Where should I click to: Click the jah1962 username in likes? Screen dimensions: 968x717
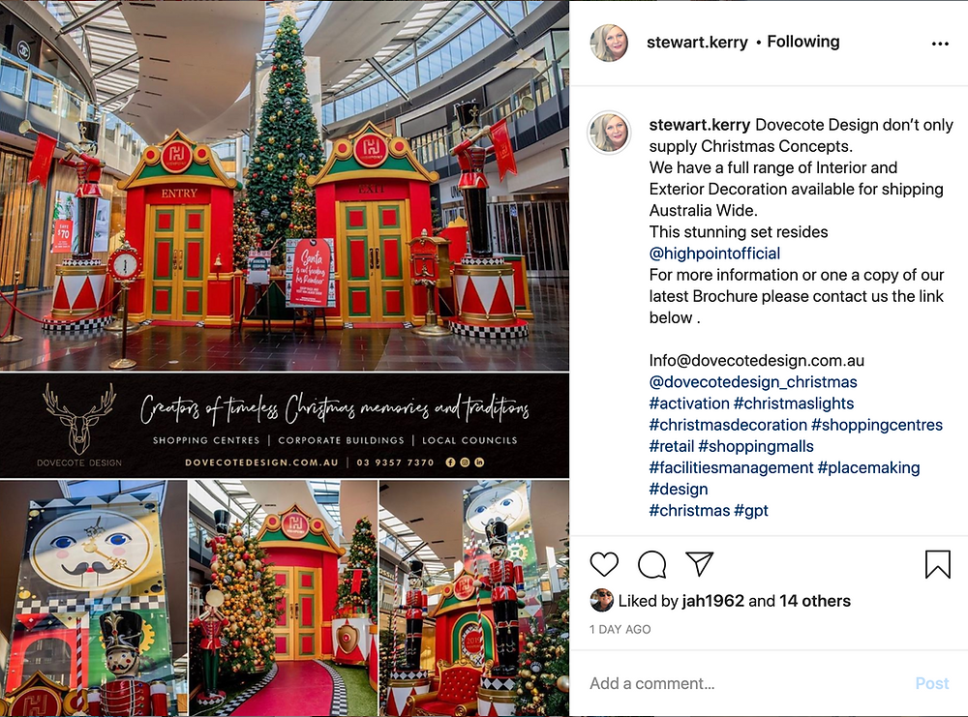pyautogui.click(x=713, y=601)
